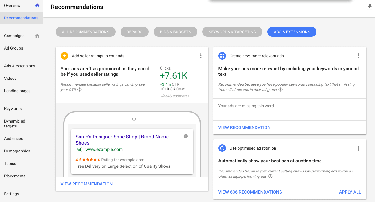Click the 'Create new, more relevant ads' title
This screenshot has width=375, height=202.
tap(257, 56)
